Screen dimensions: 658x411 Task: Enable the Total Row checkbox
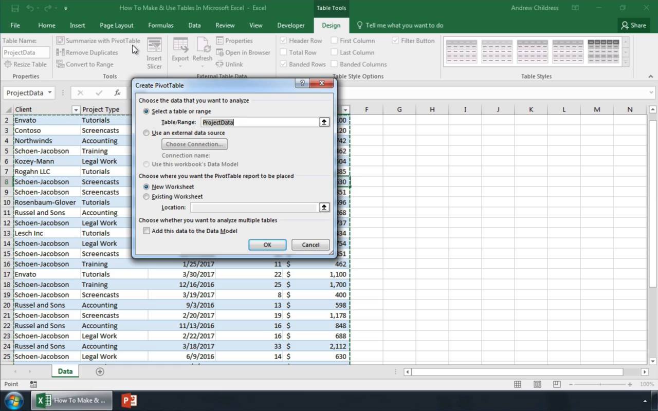[x=283, y=52]
